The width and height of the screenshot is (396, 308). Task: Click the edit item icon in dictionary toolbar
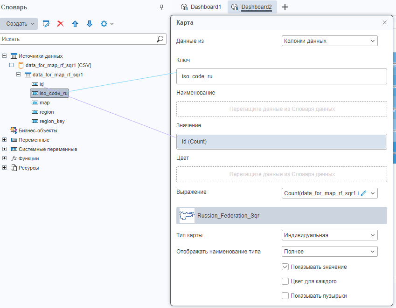pyautogui.click(x=46, y=24)
